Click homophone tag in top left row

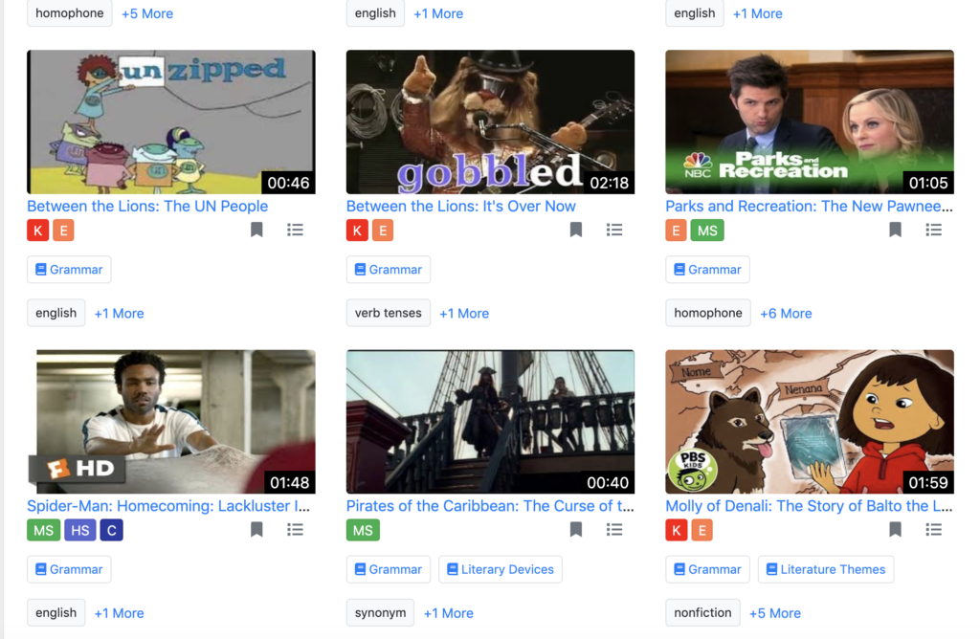[x=69, y=13]
